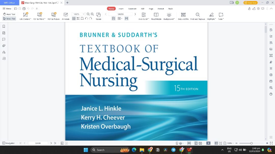The width and height of the screenshot is (275, 154).
Task: Open the Menu hamburger button
Action: [7, 9]
